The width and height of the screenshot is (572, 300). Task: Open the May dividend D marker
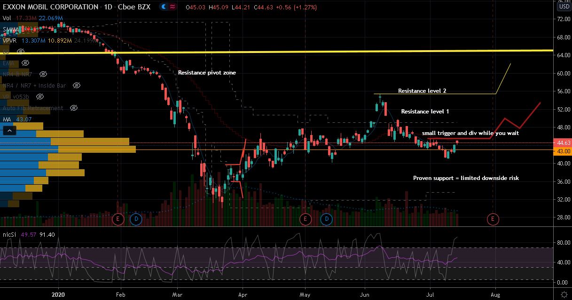click(327, 219)
